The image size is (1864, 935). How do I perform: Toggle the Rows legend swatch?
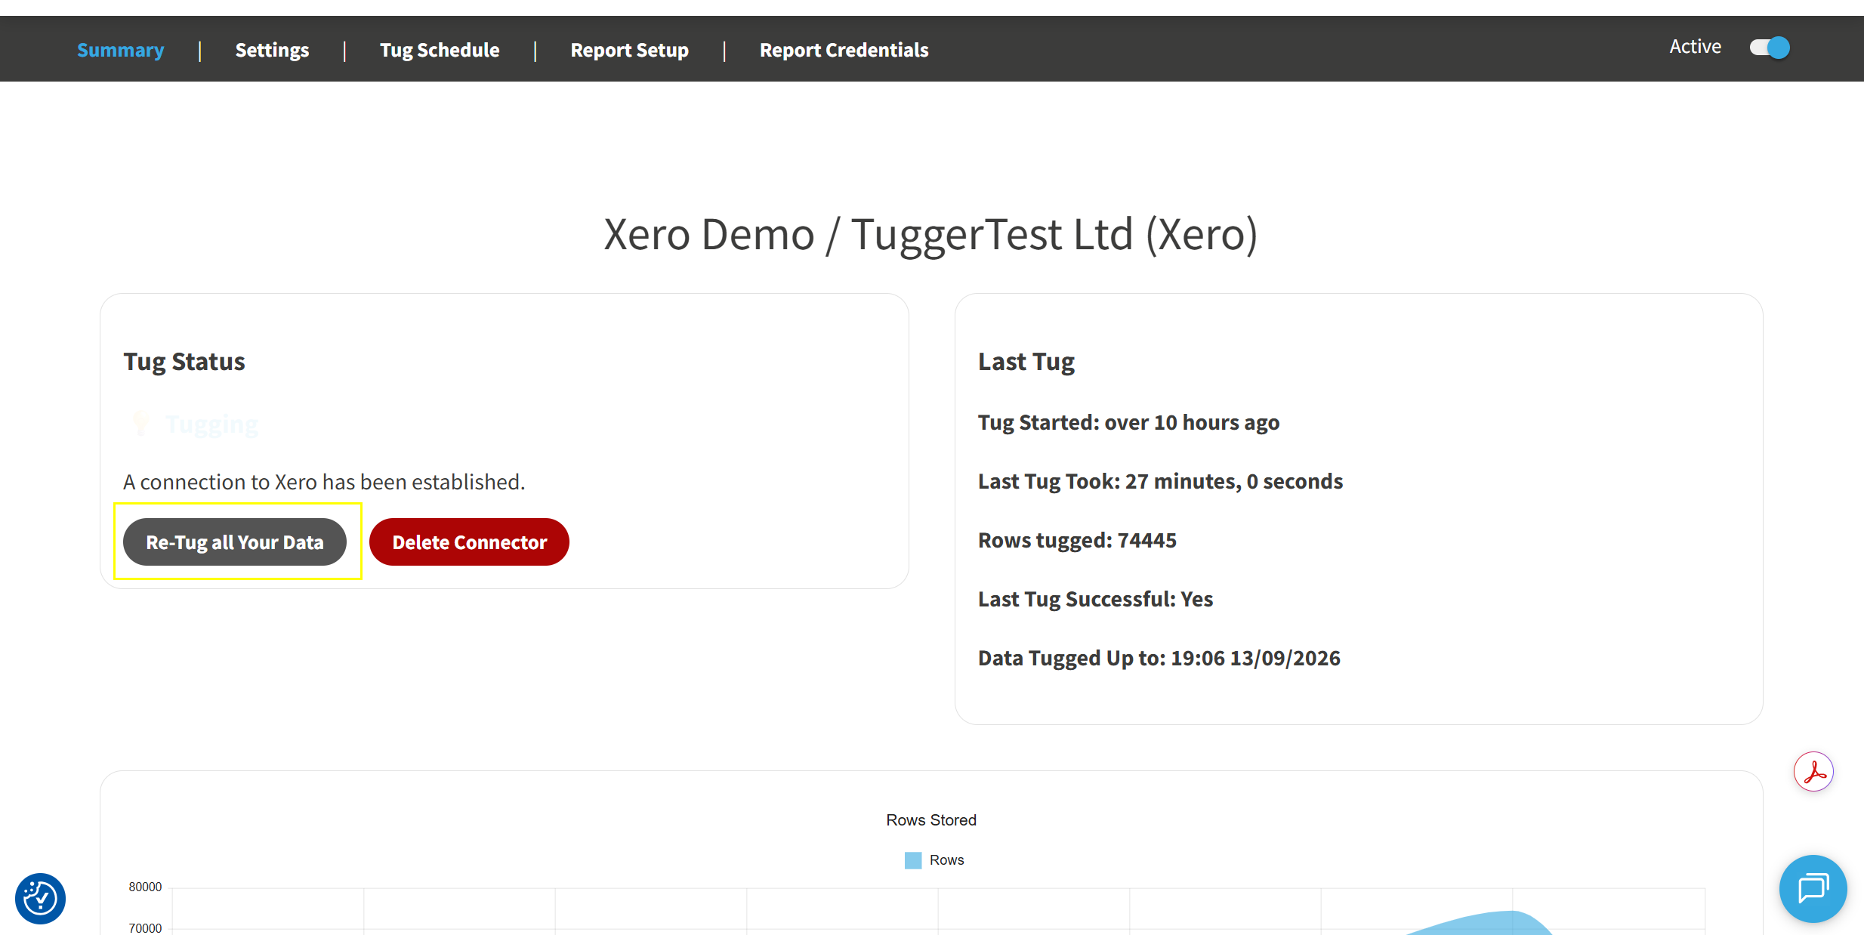point(913,860)
